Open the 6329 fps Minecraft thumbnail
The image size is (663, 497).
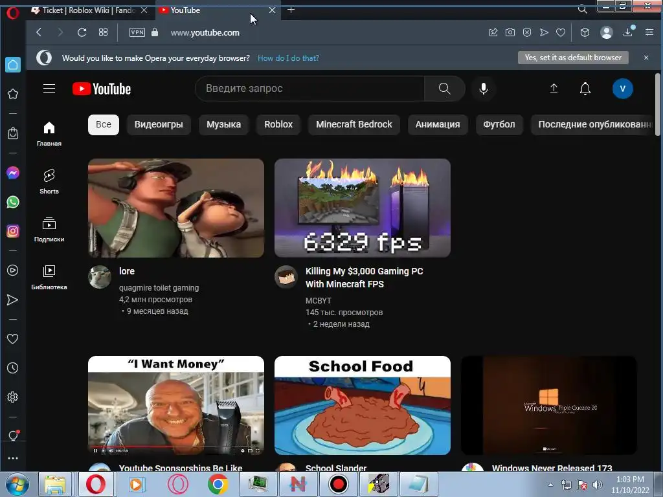pyautogui.click(x=363, y=208)
